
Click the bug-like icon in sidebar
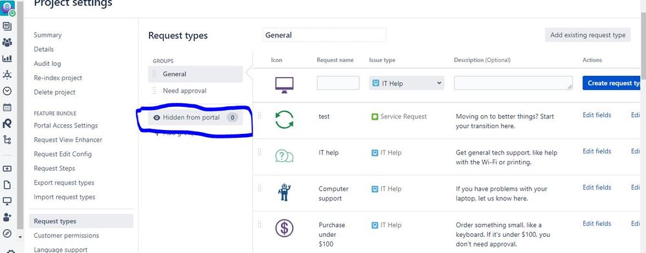pyautogui.click(x=7, y=75)
